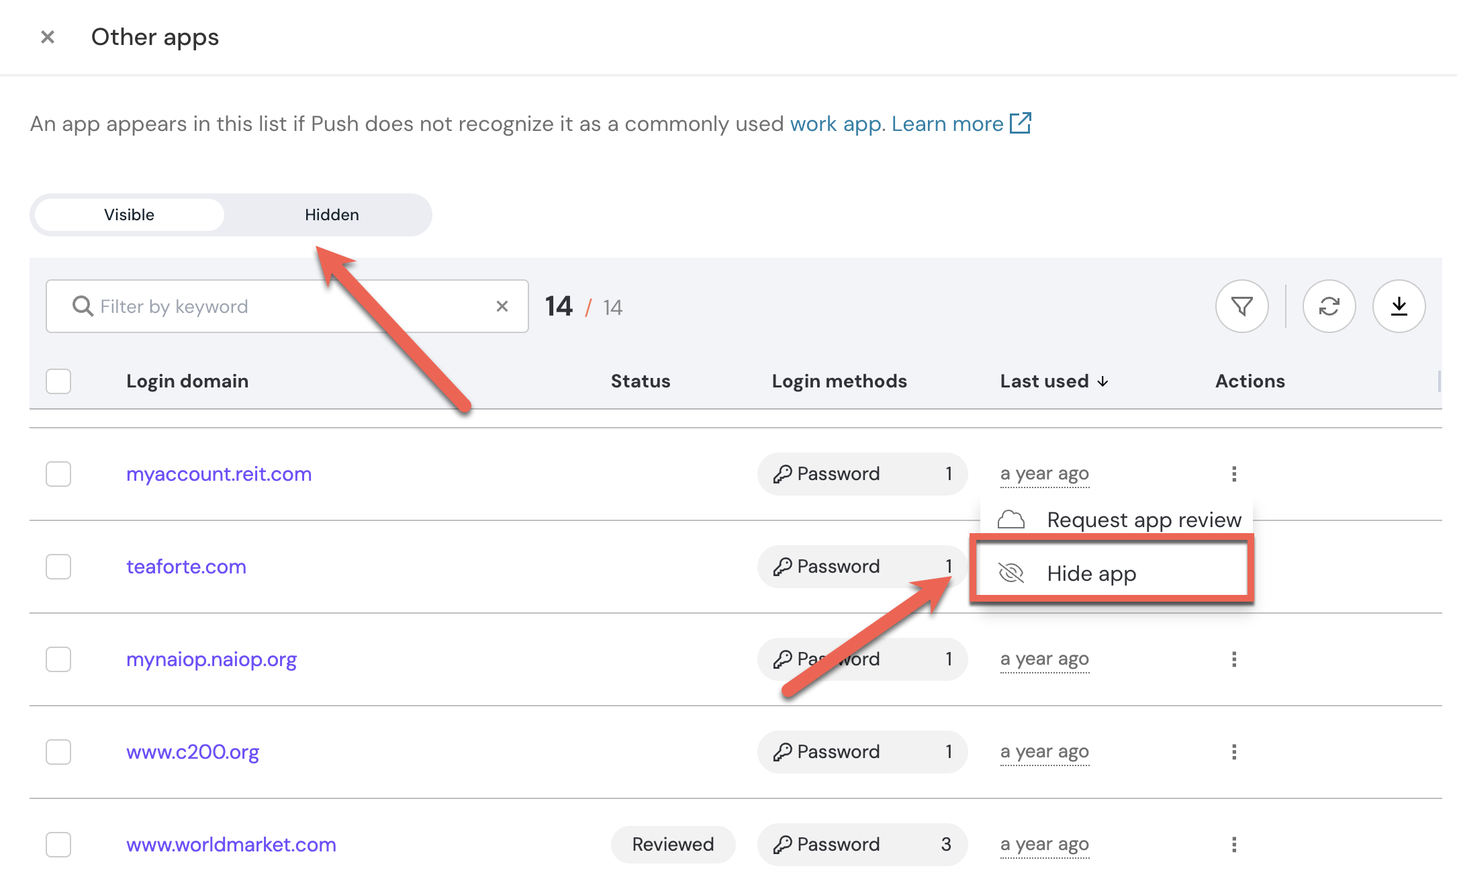
Task: Select checkbox for mynaiop.naiop.org
Action: (58, 659)
